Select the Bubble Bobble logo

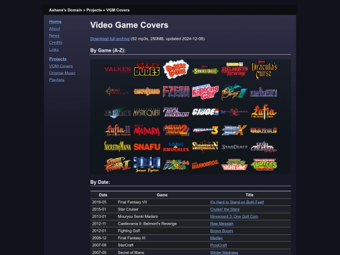(x=176, y=69)
